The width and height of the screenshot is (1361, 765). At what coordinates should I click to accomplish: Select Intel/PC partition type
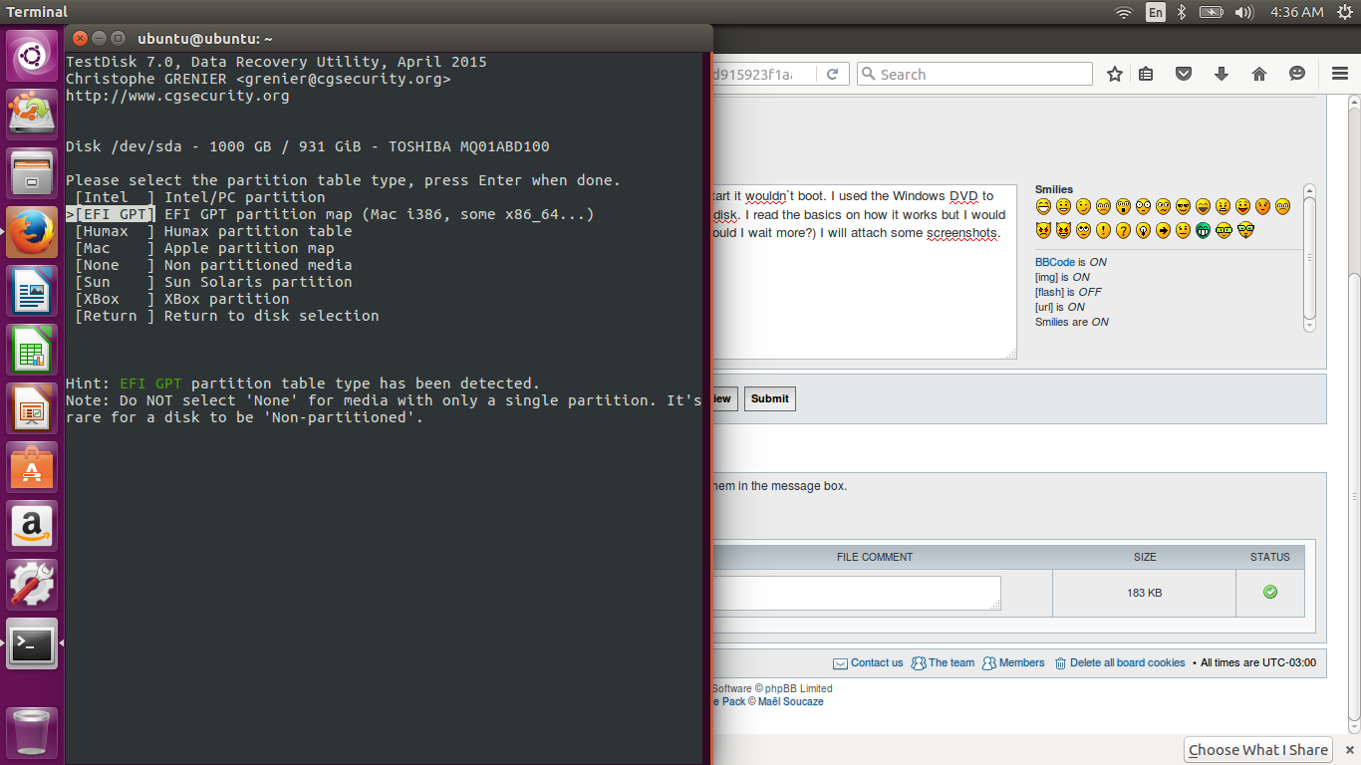[200, 197]
